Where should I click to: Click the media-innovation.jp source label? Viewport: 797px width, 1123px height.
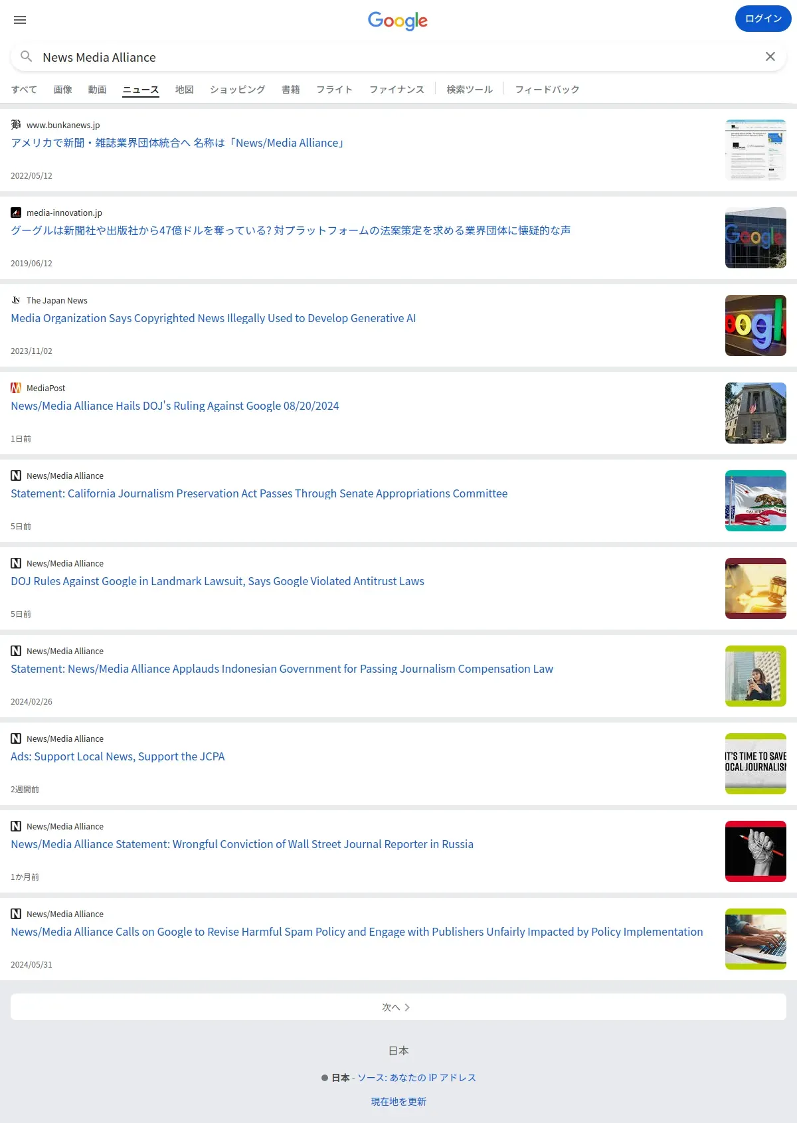click(64, 213)
